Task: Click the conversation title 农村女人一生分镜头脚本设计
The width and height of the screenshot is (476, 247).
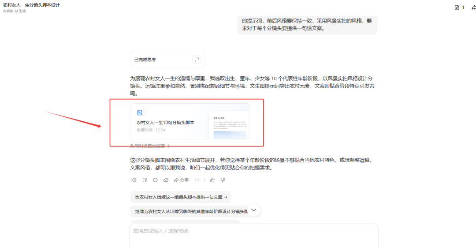Action: (31, 5)
